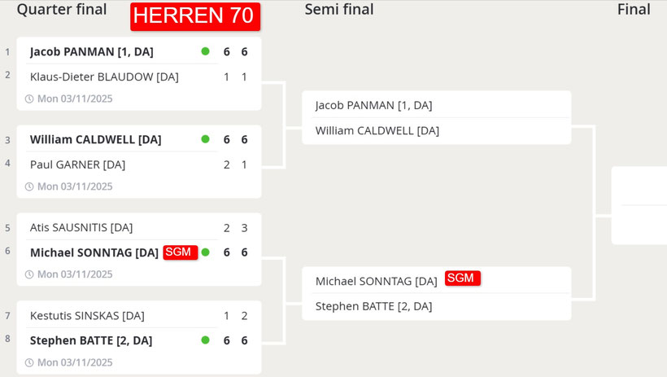This screenshot has height=377, width=667.
Task: Click the clock icon in the CALDWELL–GARNER match
Action: pyautogui.click(x=29, y=186)
